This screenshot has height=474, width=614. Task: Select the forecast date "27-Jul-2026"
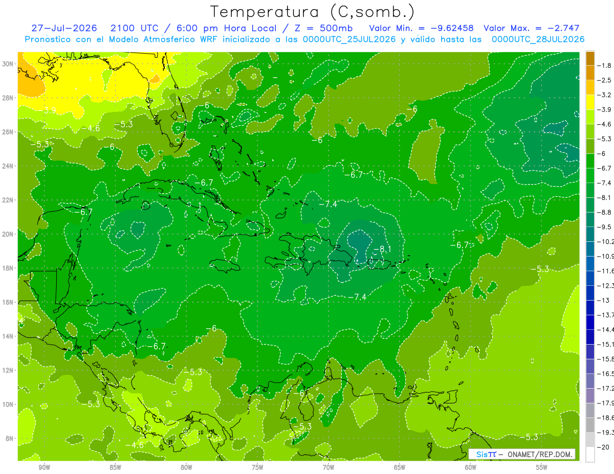point(64,28)
